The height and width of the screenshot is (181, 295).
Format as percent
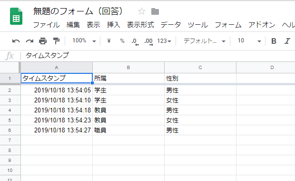coord(122,41)
